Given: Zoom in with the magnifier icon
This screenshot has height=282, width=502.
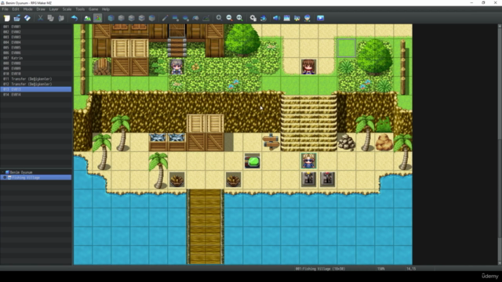Looking at the screenshot, I should pyautogui.click(x=219, y=18).
